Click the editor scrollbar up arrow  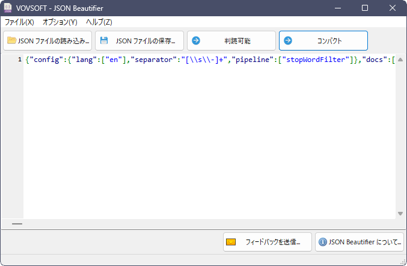[400, 60]
